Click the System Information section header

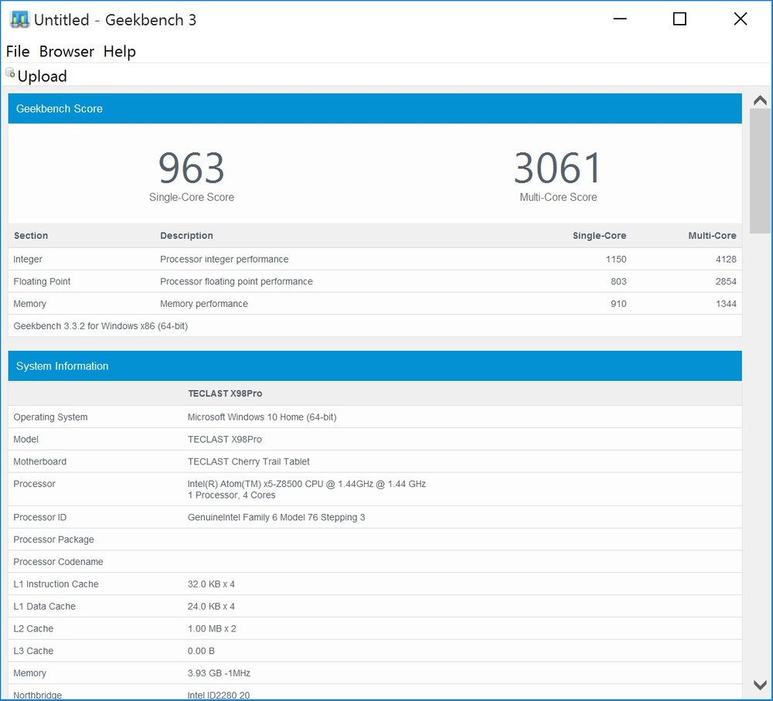(375, 366)
